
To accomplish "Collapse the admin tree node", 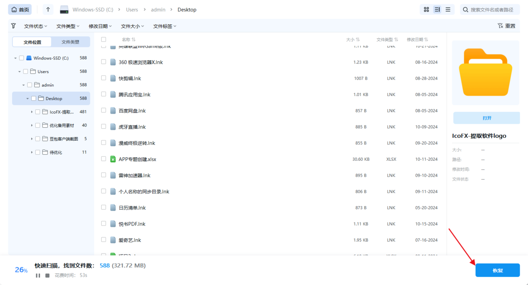I will [23, 85].
